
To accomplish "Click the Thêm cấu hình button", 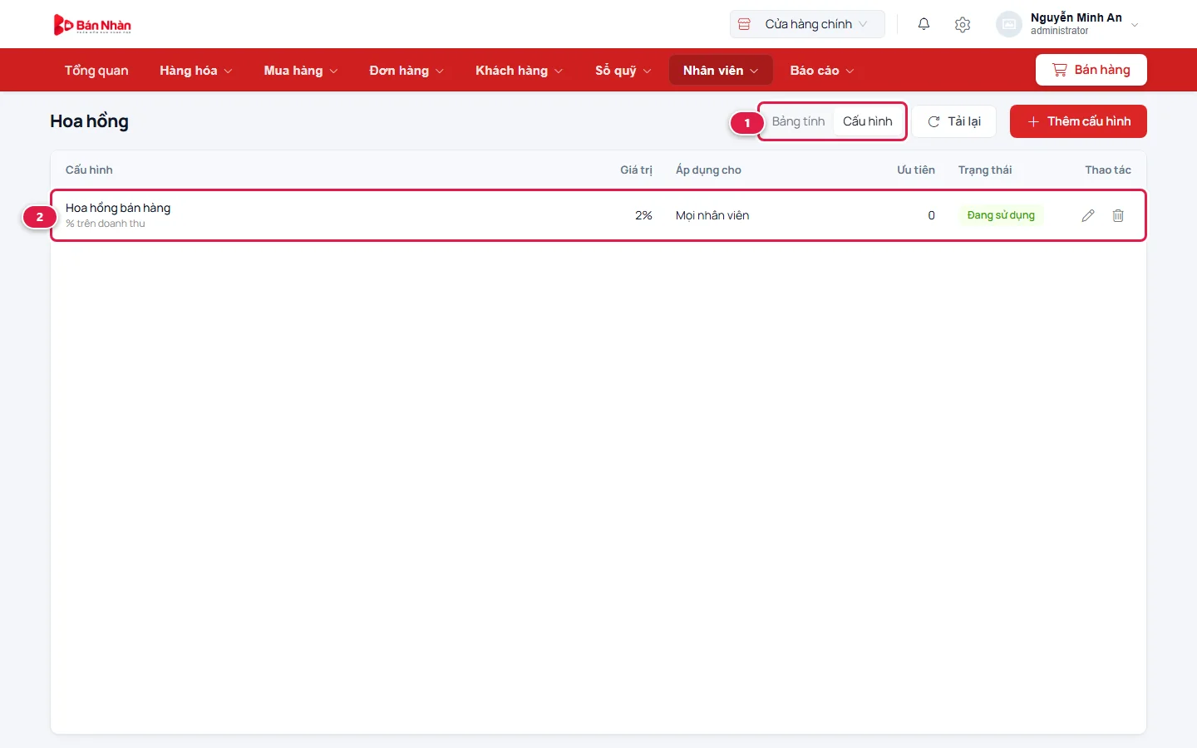I will pos(1078,121).
